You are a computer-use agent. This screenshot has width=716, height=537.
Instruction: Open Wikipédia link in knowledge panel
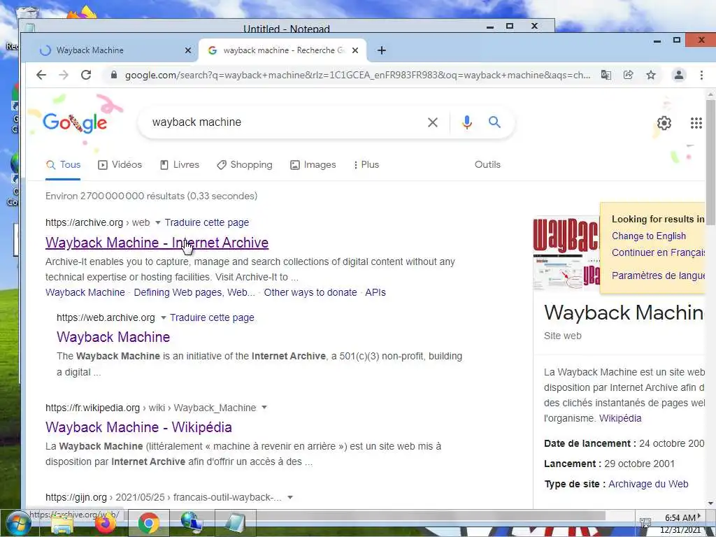(620, 418)
